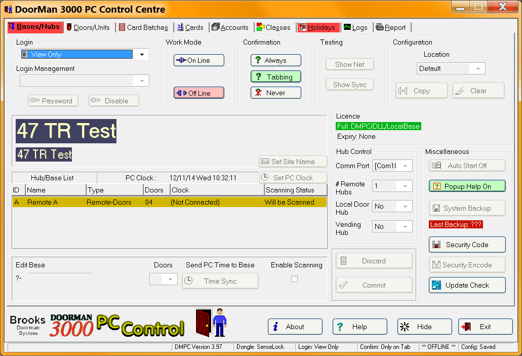Click the Exit door icon
This screenshot has width=522, height=356.
click(466, 327)
